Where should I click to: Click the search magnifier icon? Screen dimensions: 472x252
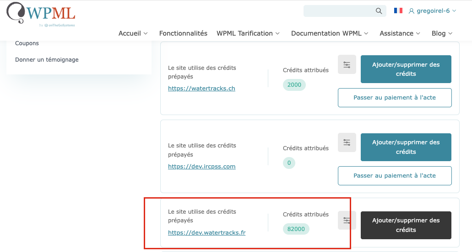(x=379, y=11)
